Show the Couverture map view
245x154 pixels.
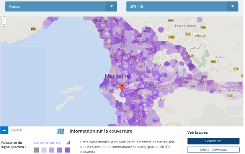tap(213, 141)
